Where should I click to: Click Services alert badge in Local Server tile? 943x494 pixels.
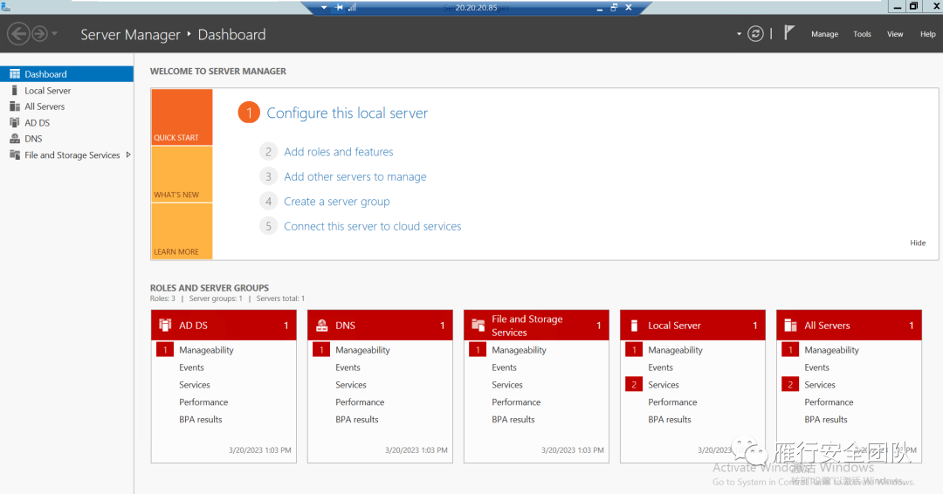(634, 385)
